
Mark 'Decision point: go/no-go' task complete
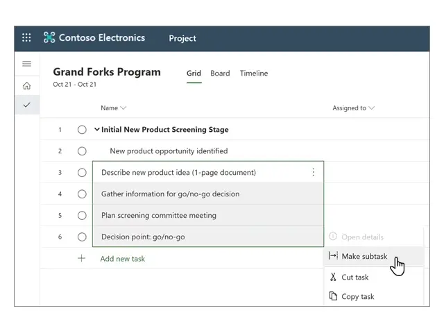[82, 237]
